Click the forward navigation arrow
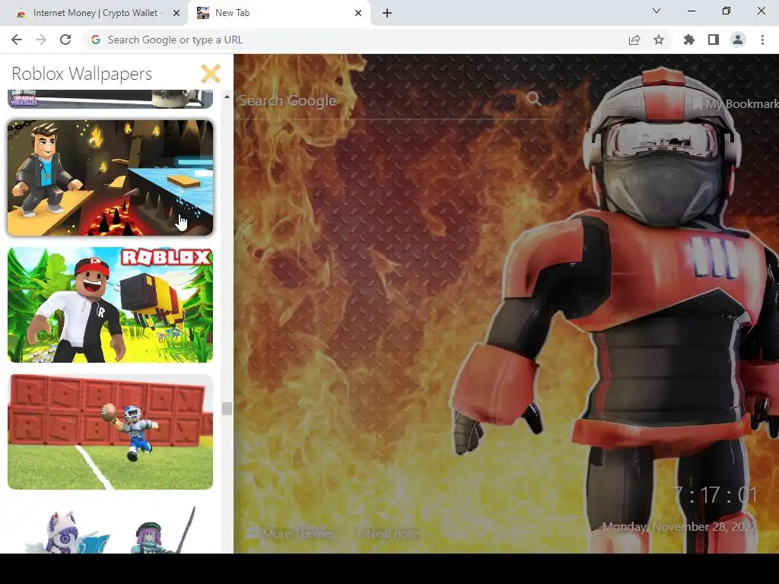 (41, 40)
